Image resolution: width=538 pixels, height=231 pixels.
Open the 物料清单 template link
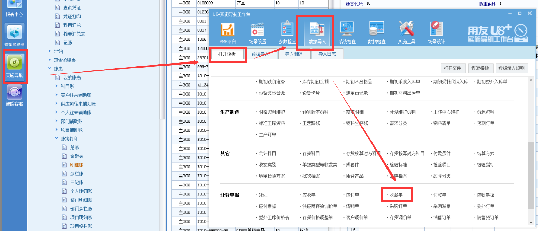pos(442,123)
